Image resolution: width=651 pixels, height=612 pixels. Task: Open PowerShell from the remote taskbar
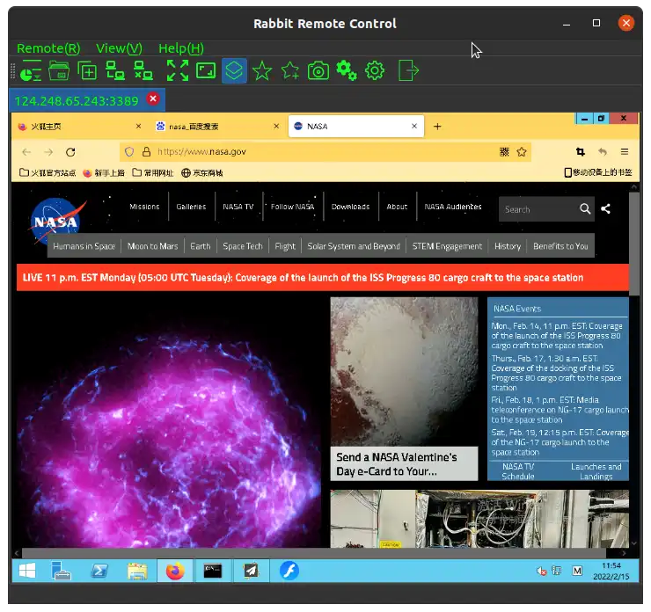click(99, 571)
